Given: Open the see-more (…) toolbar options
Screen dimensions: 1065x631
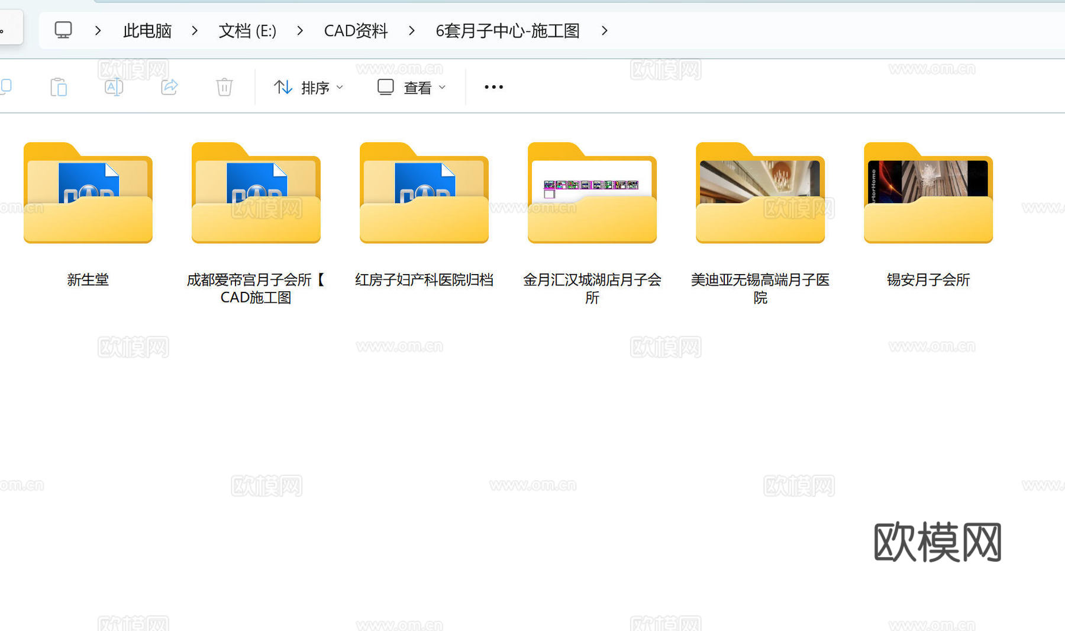Looking at the screenshot, I should pos(493,86).
